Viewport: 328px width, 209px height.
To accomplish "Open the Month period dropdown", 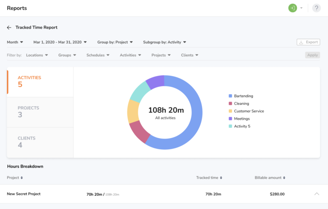I will tap(15, 42).
